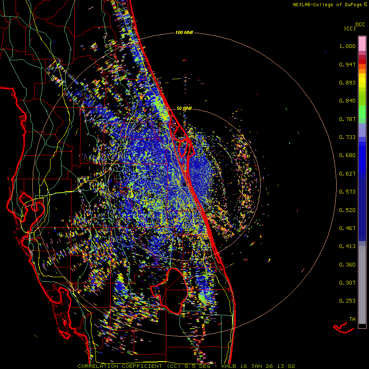The image size is (369, 369).
Task: Click the 0.840 color scale value
Action: pos(347,101)
